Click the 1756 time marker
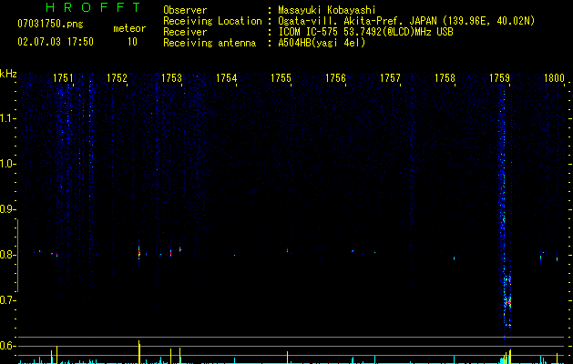 pos(335,78)
